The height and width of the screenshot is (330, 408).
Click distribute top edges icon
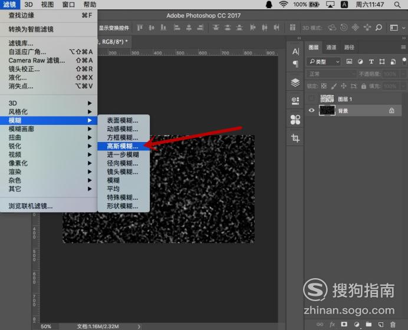pos(216,27)
